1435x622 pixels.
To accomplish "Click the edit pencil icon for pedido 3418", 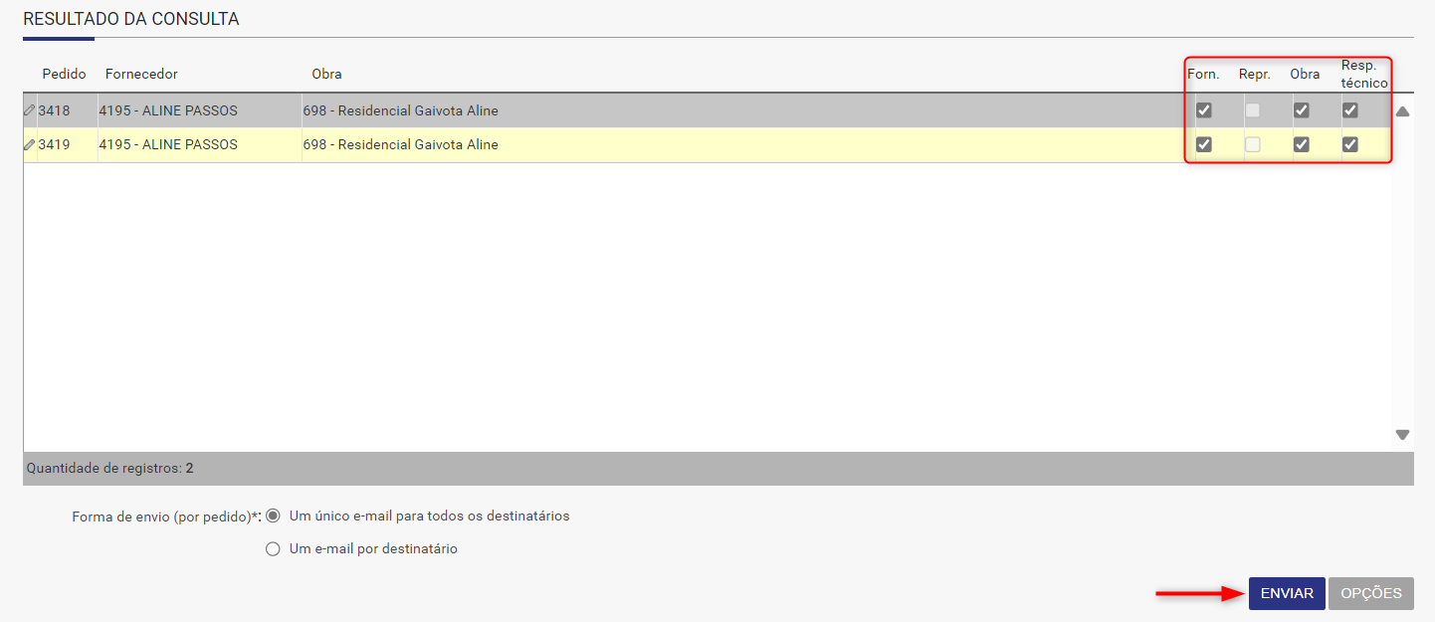I will click(x=29, y=110).
